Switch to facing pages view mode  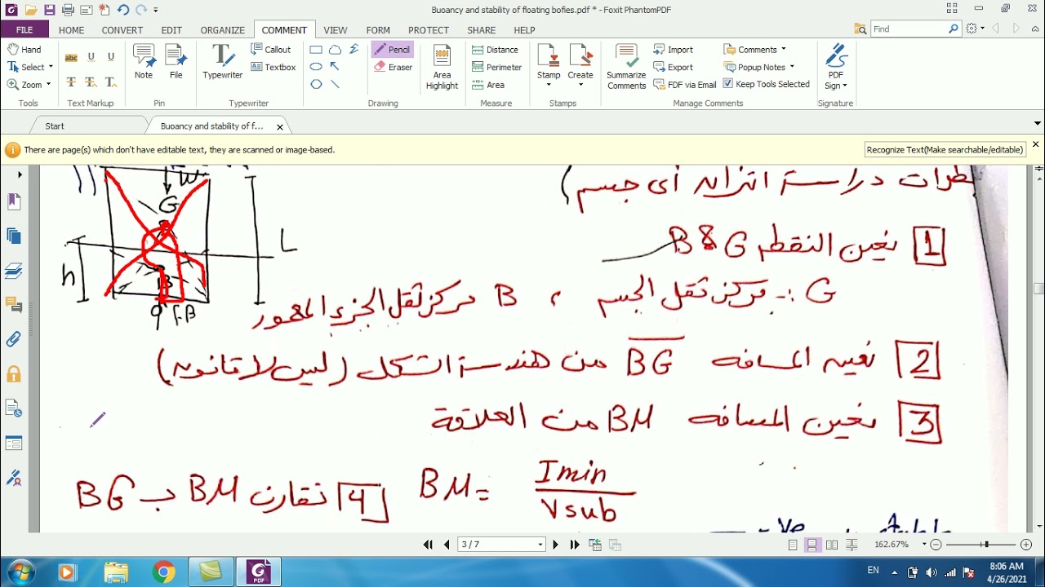[x=832, y=545]
